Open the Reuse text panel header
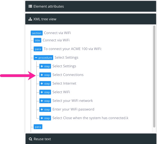Image resolution: width=157 pixels, height=144 pixels. (x=91, y=139)
